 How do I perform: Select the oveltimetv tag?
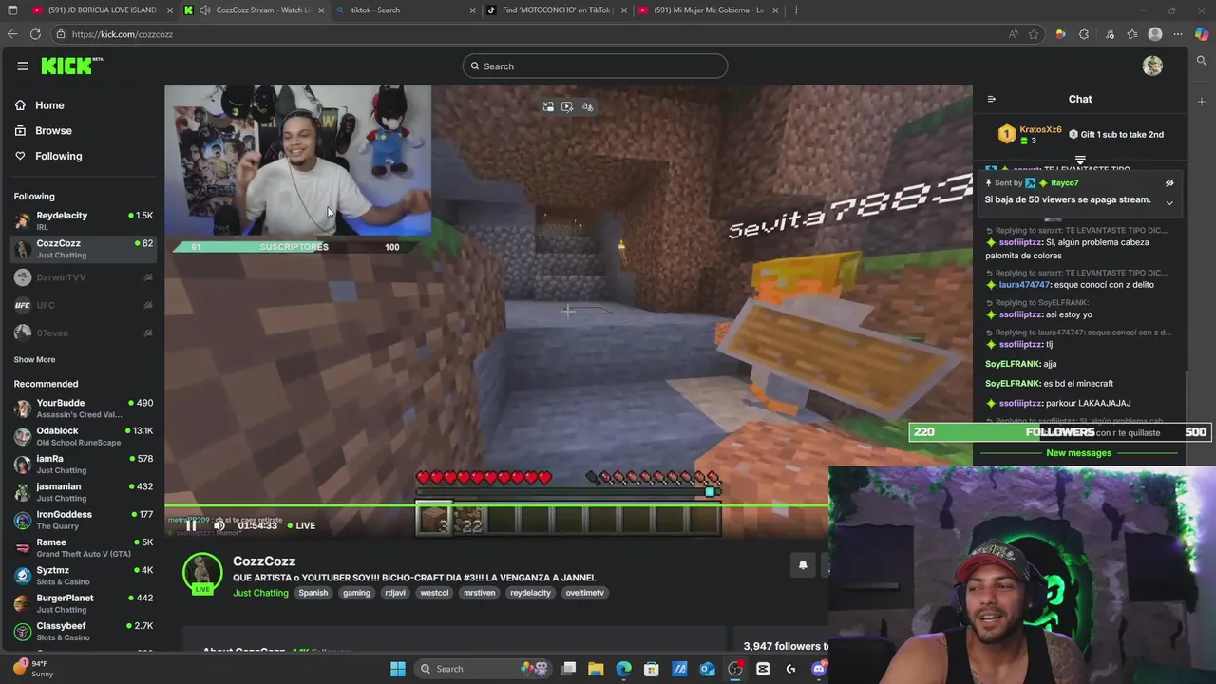tap(584, 593)
